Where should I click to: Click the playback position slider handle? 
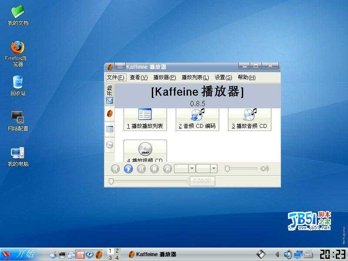(x=111, y=181)
